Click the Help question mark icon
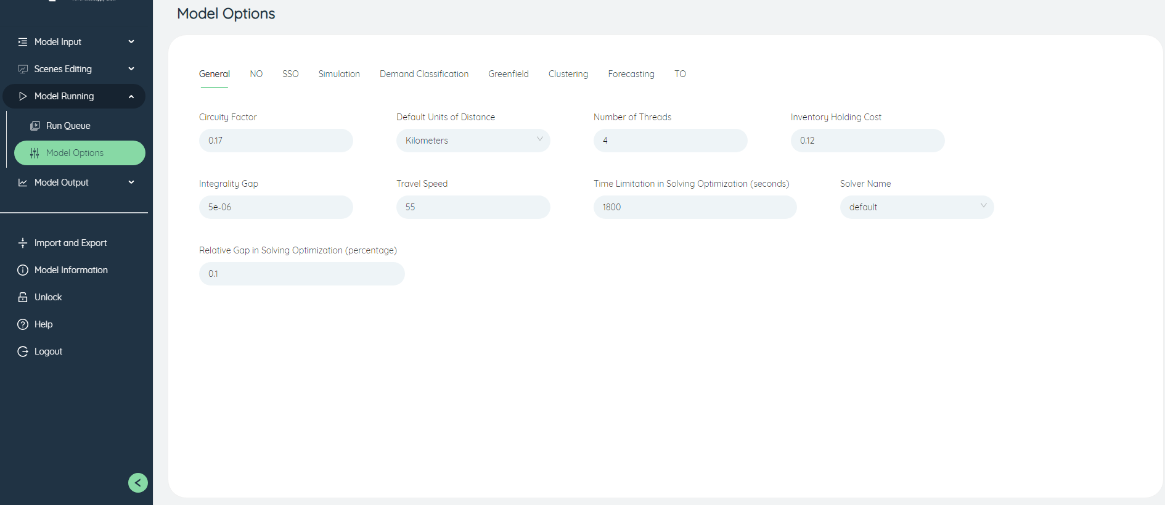 coord(23,324)
